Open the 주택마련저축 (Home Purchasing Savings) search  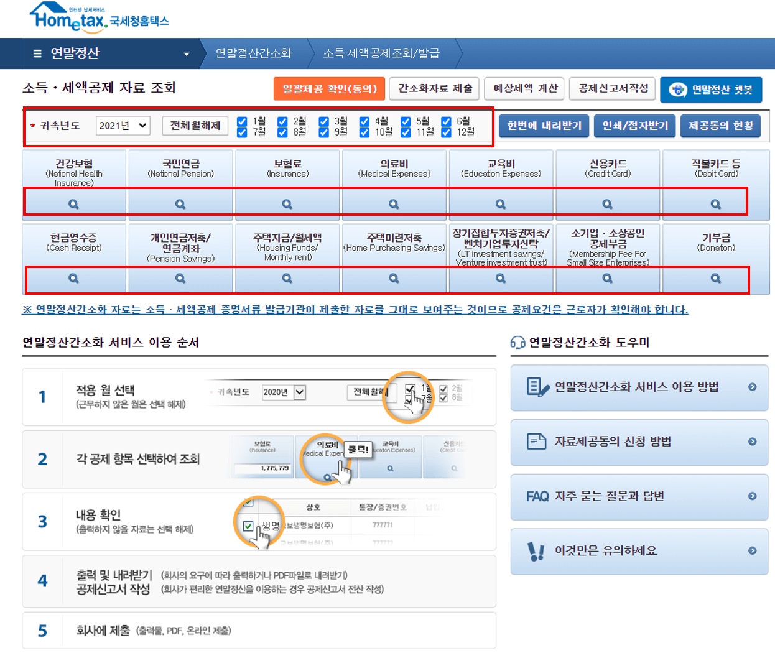[394, 279]
